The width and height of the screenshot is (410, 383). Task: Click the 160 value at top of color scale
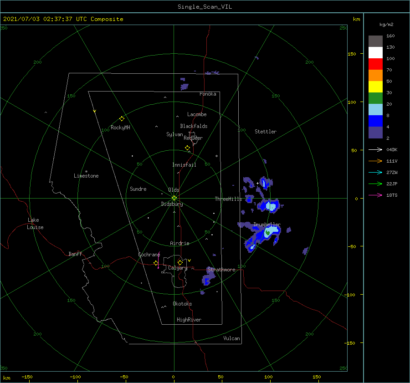[390, 36]
